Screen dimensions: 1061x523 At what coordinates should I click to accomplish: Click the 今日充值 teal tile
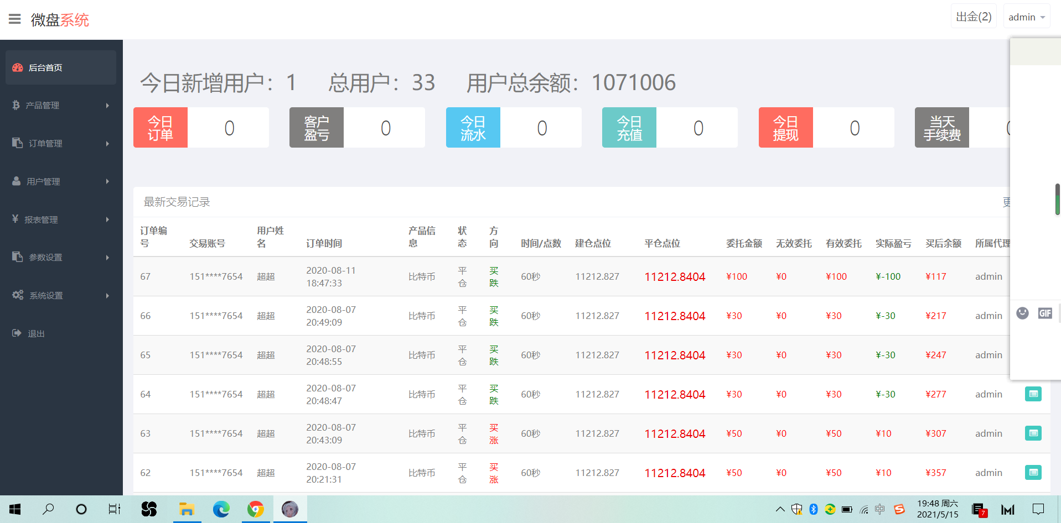coord(629,128)
